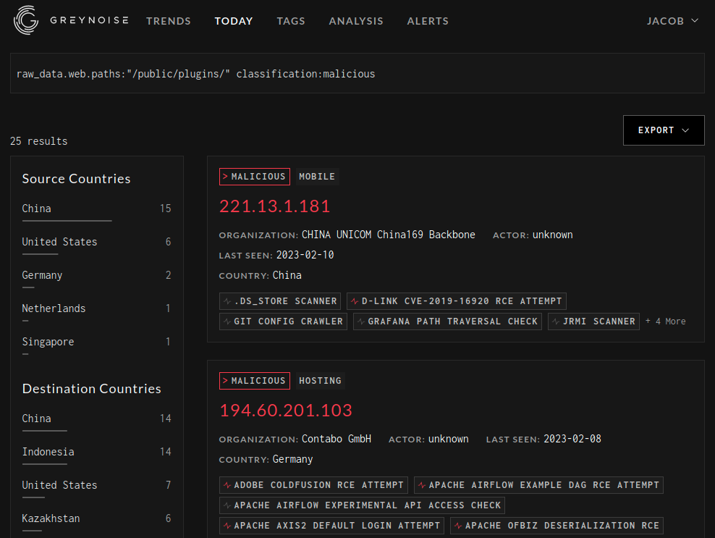Open details for IP 221.13.1.181
The image size is (715, 538).
(x=275, y=206)
